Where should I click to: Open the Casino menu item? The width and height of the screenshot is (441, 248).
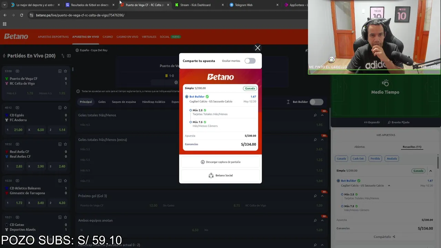[107, 37]
